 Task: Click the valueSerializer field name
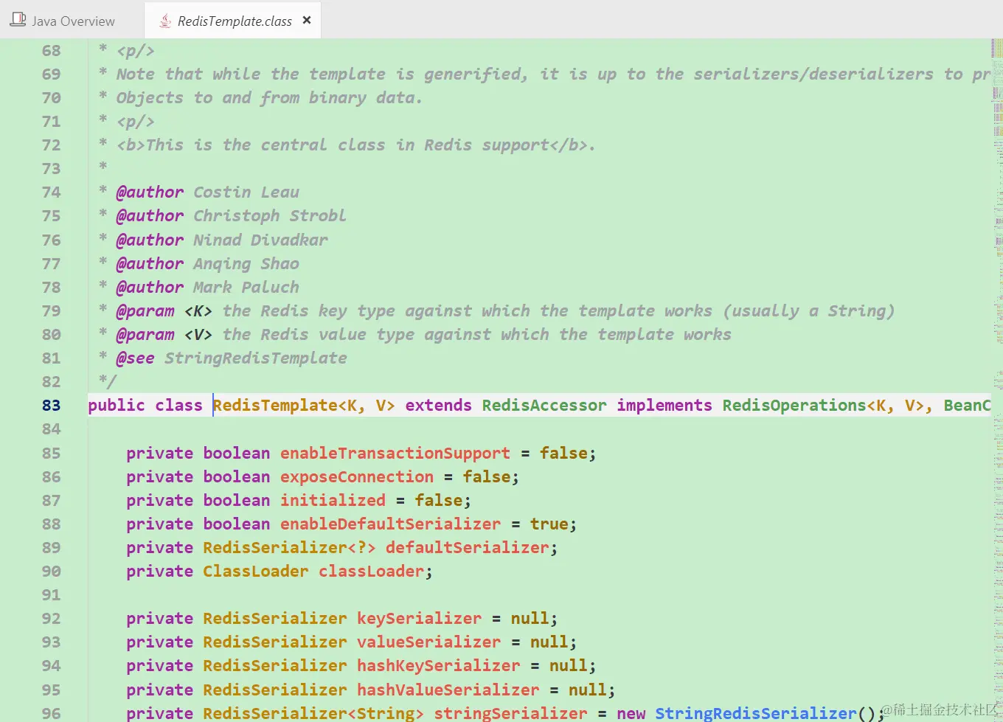428,642
